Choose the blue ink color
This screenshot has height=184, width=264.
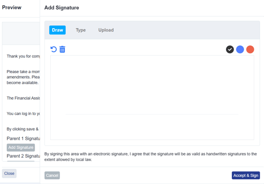point(240,49)
